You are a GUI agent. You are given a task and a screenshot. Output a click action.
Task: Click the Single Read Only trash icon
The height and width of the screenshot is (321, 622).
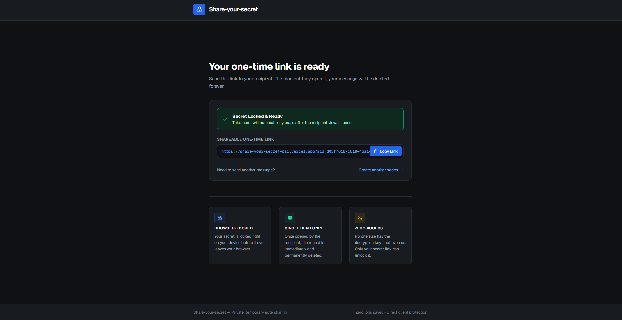tap(290, 218)
